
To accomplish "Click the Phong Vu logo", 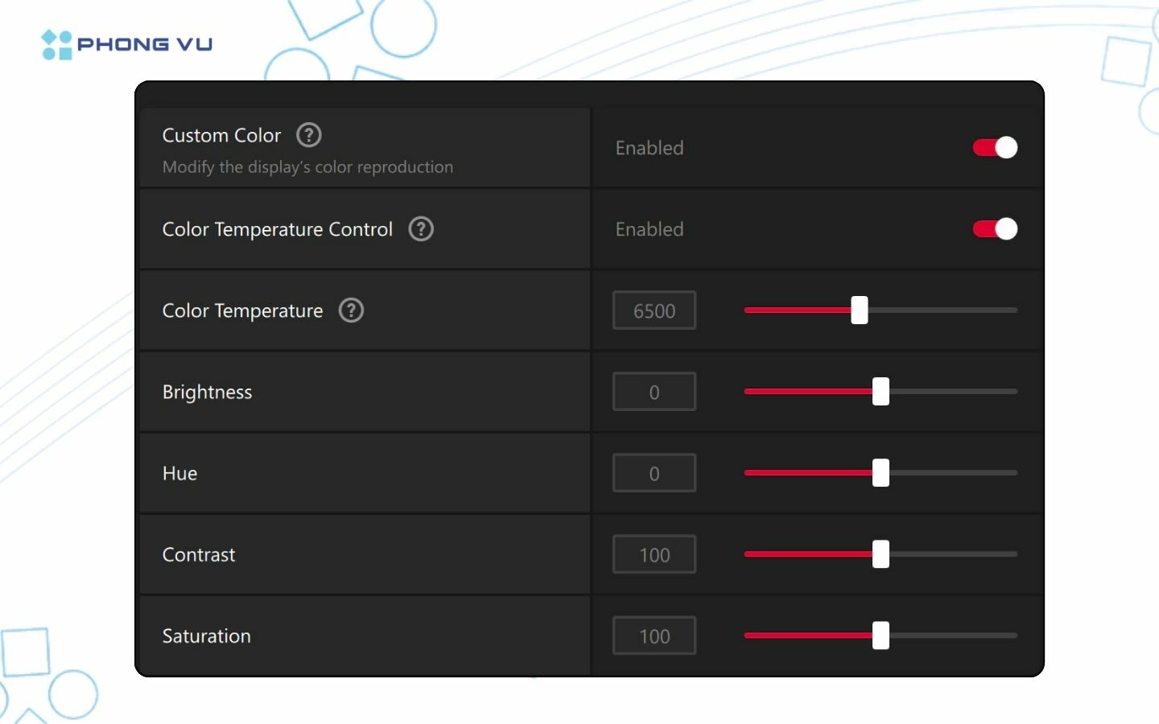I will tap(127, 44).
